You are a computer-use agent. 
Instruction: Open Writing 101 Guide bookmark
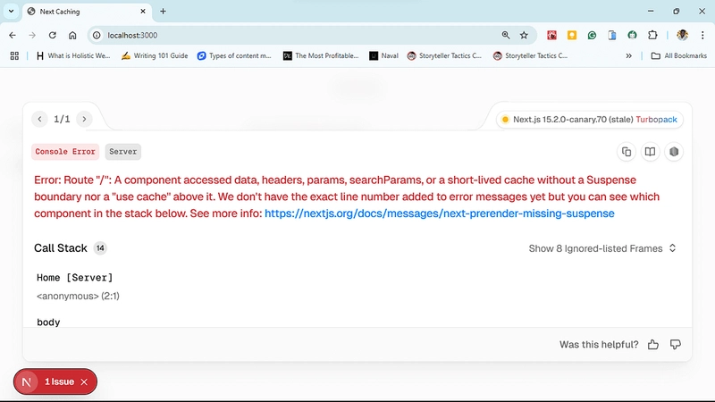(x=155, y=55)
